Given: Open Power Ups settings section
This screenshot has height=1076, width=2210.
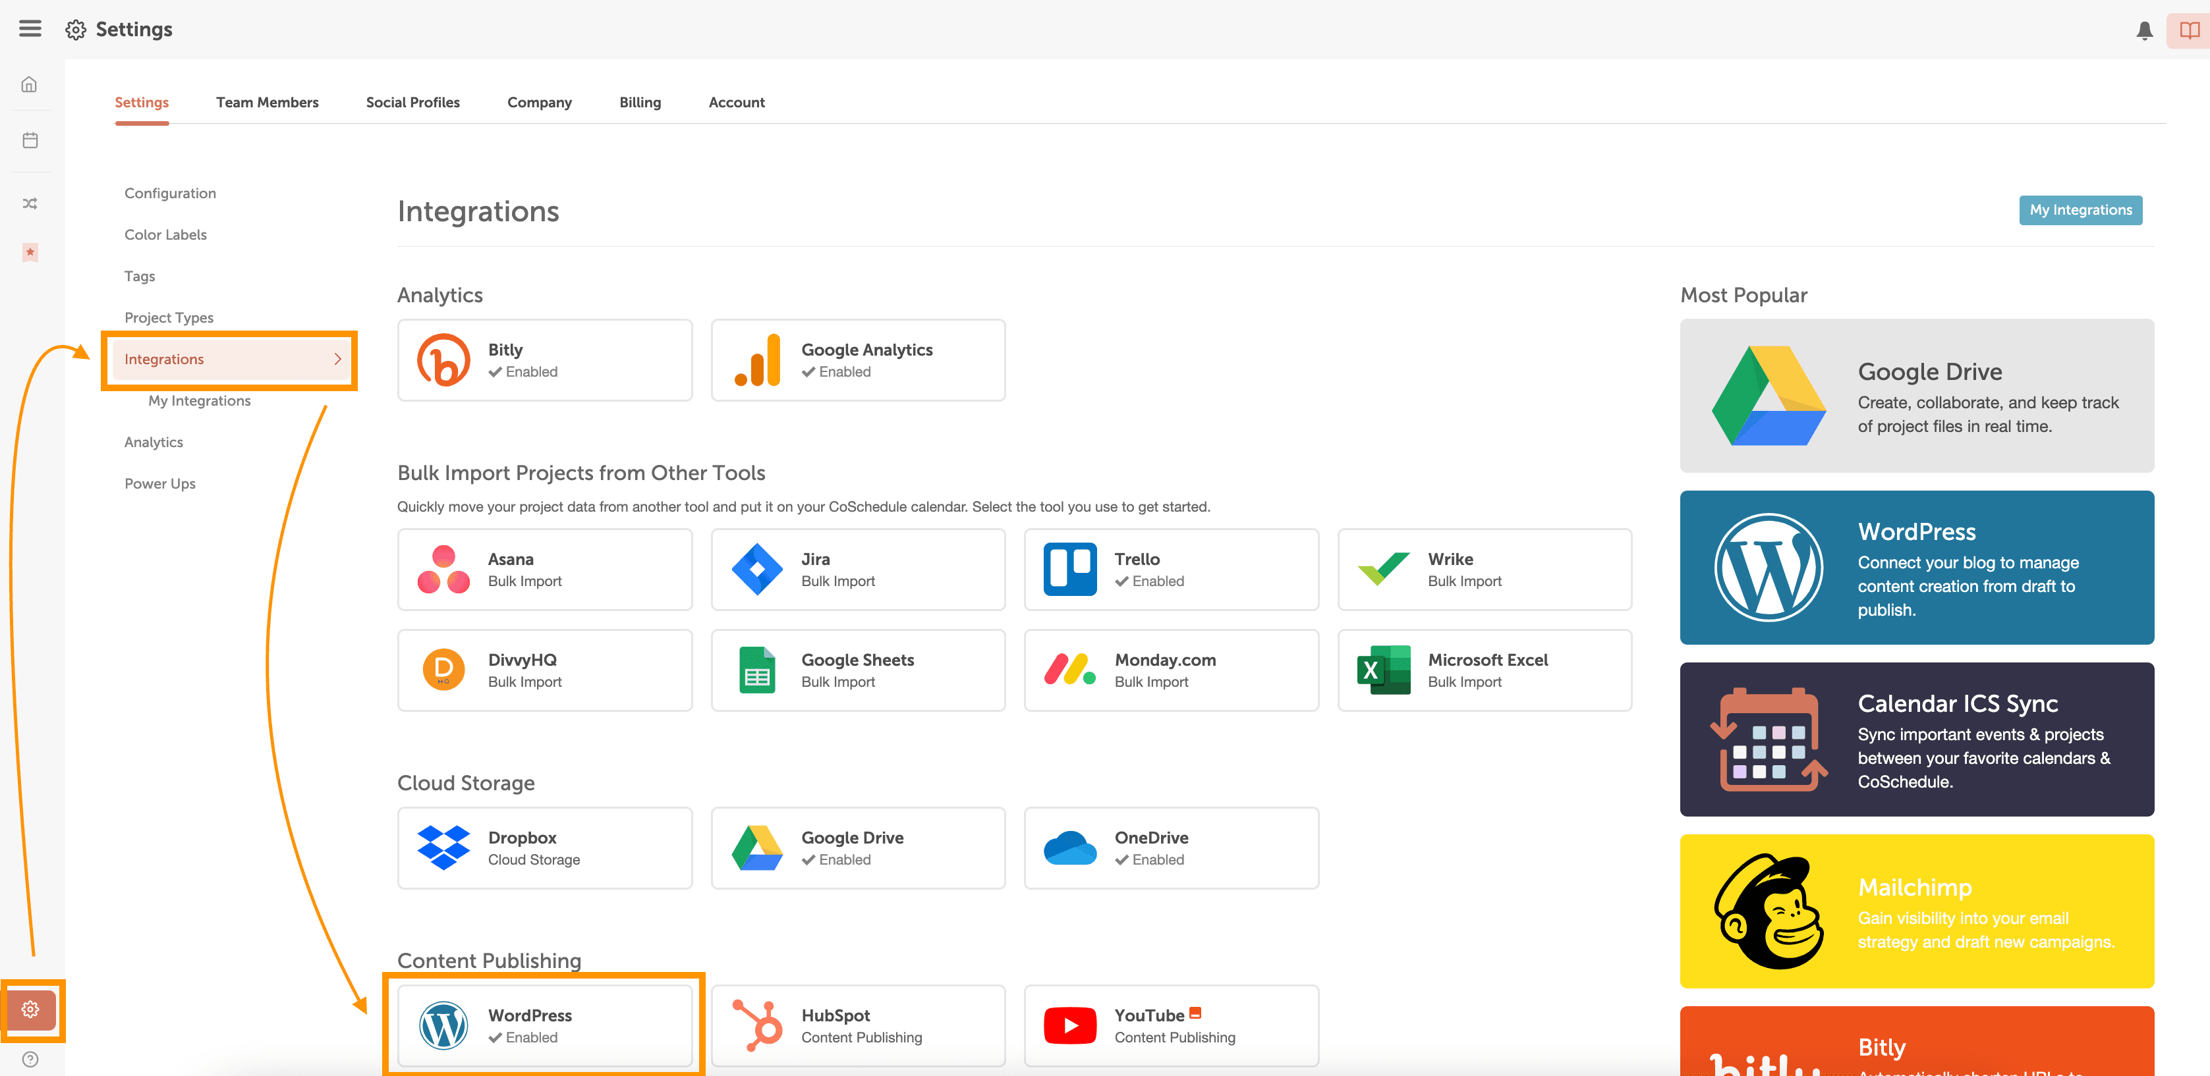Looking at the screenshot, I should click(x=159, y=483).
